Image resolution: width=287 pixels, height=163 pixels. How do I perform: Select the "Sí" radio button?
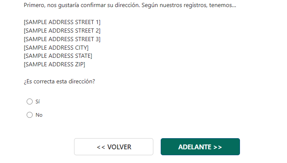(x=30, y=102)
